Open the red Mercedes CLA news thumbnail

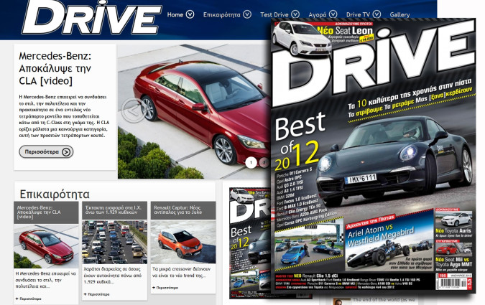47,244
